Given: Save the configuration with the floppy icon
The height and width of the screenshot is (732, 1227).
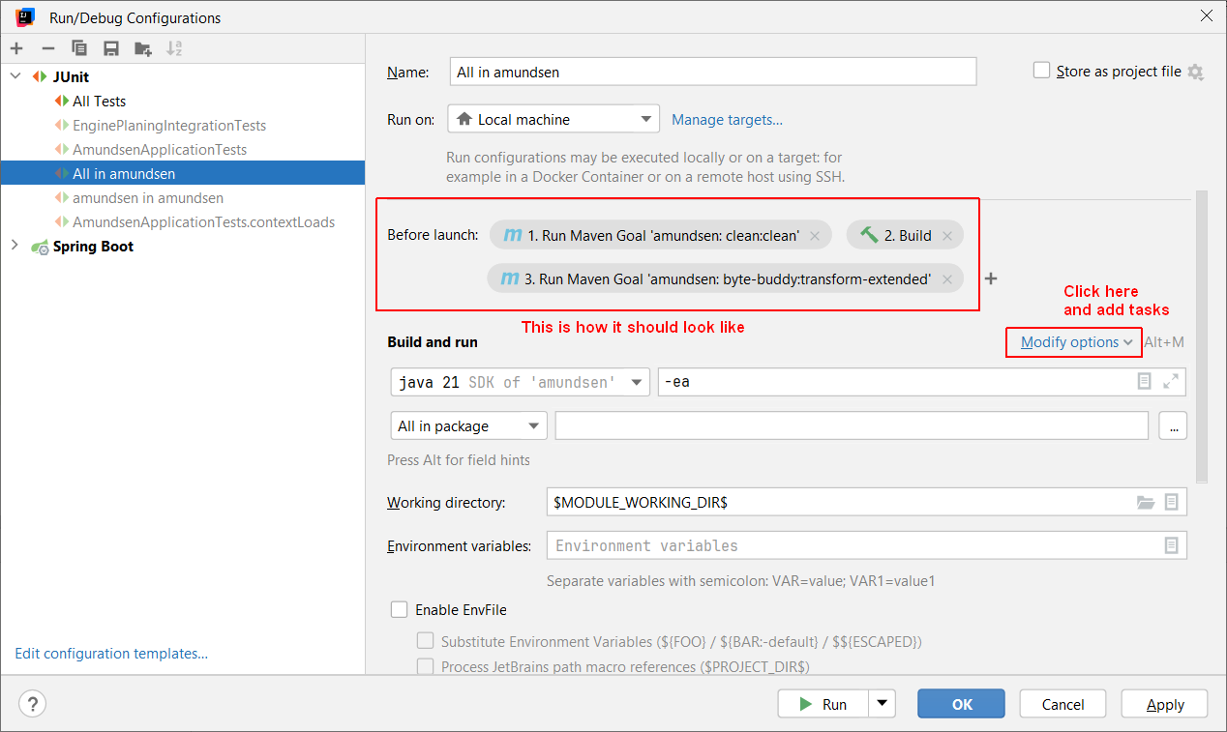Looking at the screenshot, I should click(111, 48).
